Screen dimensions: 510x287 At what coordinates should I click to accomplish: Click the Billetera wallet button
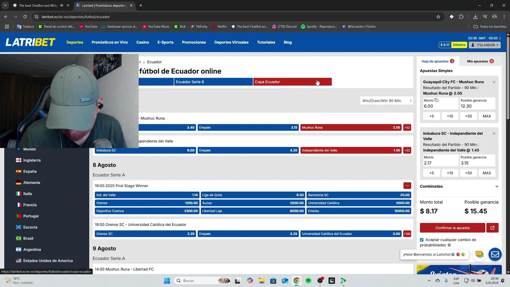459,45
